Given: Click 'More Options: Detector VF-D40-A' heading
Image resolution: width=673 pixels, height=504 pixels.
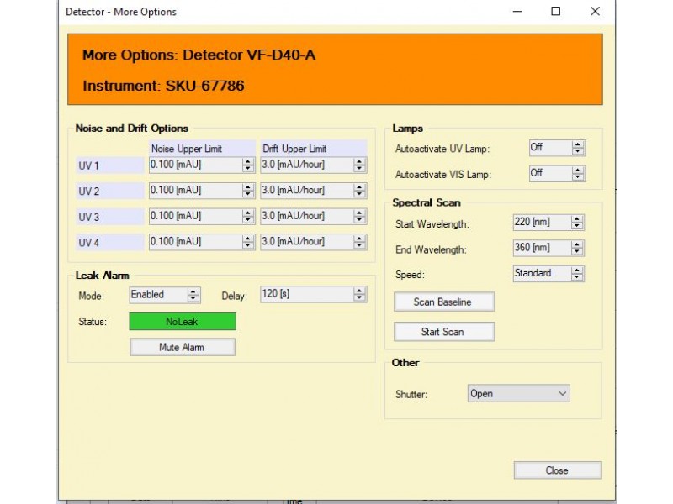Looking at the screenshot, I should tap(199, 55).
